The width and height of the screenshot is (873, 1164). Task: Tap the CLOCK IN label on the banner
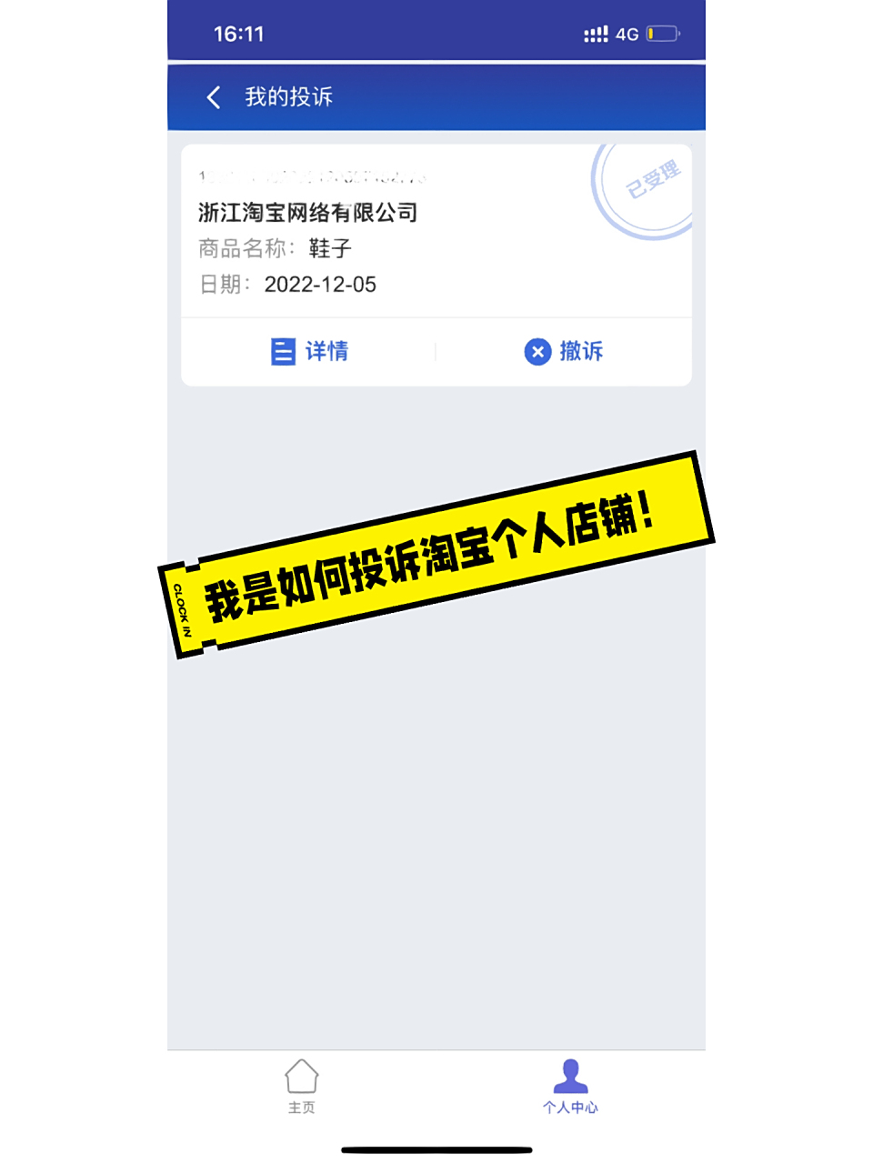[x=182, y=609]
